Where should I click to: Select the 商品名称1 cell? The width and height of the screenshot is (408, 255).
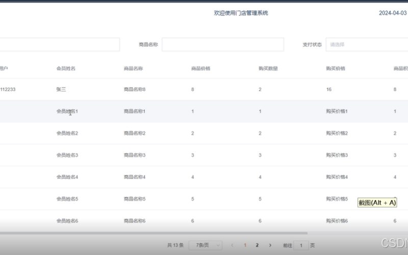(x=135, y=111)
